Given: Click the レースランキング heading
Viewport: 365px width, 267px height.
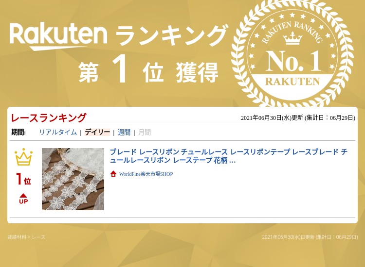Looking at the screenshot, I should [49, 117].
